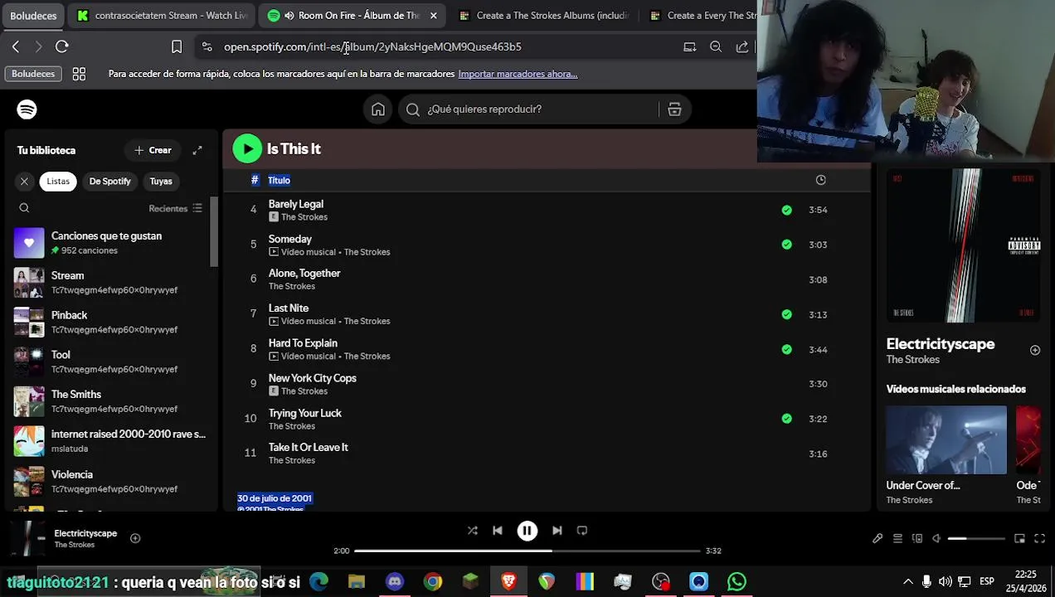Image resolution: width=1055 pixels, height=597 pixels.
Task: Click the library search magnifier icon
Action: [x=24, y=208]
